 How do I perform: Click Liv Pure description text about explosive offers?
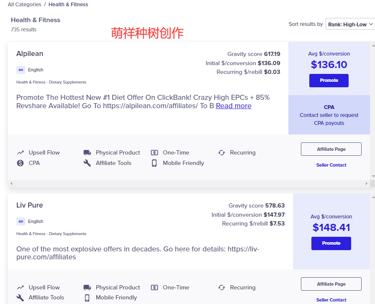point(138,253)
